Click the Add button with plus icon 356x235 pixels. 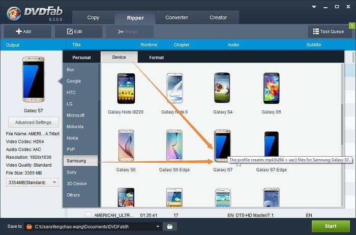27,32
